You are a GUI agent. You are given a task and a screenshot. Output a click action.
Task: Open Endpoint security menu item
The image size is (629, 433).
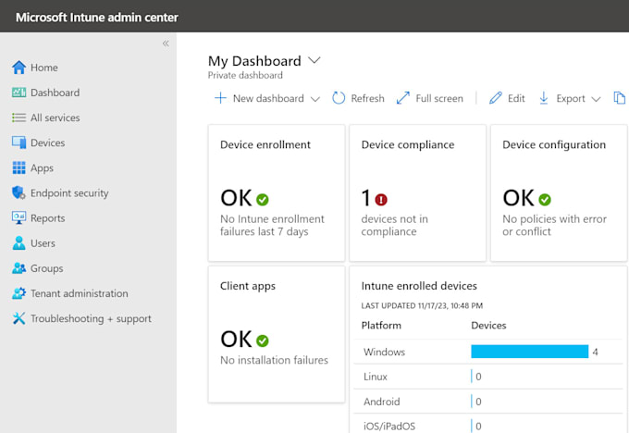point(69,193)
